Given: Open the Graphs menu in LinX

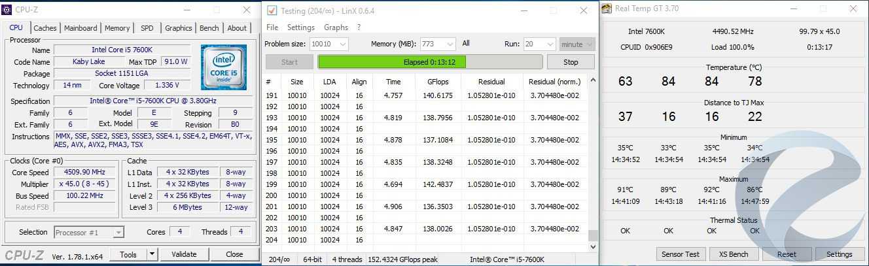Looking at the screenshot, I should pyautogui.click(x=336, y=27).
